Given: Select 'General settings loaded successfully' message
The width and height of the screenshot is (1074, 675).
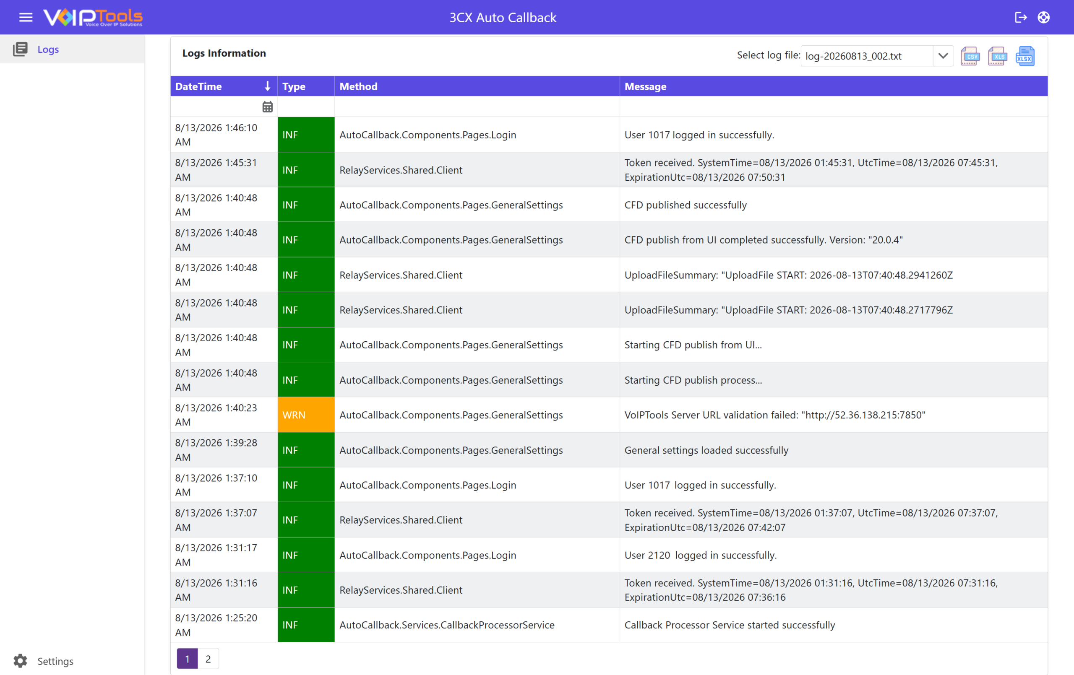Looking at the screenshot, I should coord(706,450).
